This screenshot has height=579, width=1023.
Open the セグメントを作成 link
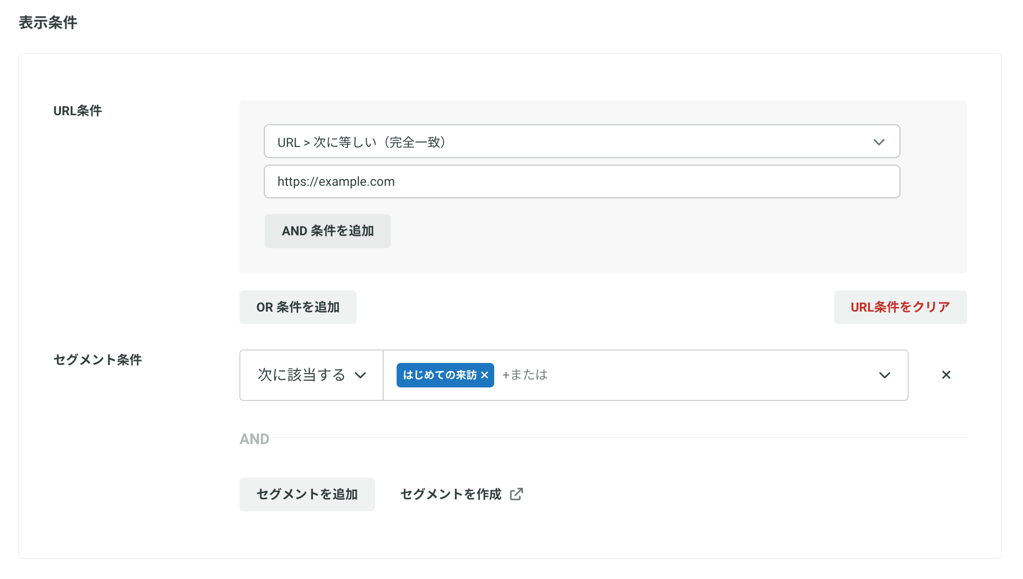point(451,494)
